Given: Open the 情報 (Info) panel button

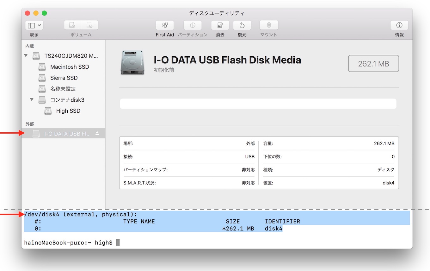Looking at the screenshot, I should coord(399,25).
